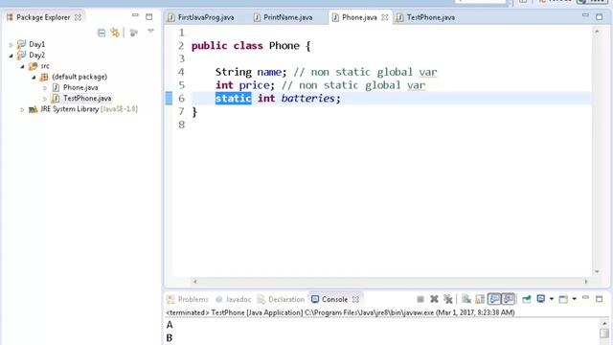Screen dimensions: 613x345
Task: Minimize the editor area
Action: (x=585, y=15)
